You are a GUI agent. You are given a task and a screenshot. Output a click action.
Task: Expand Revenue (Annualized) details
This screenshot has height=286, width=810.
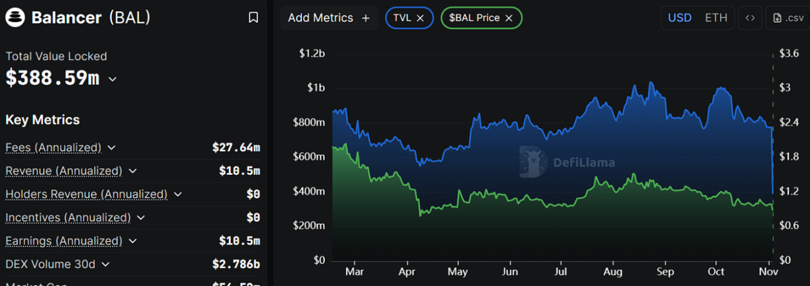pos(132,171)
